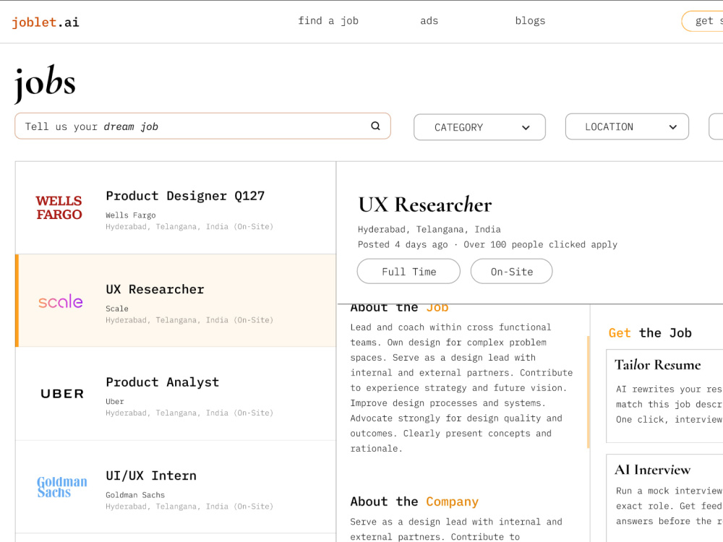The width and height of the screenshot is (723, 542).
Task: Open the find a job menu
Action: pos(328,21)
